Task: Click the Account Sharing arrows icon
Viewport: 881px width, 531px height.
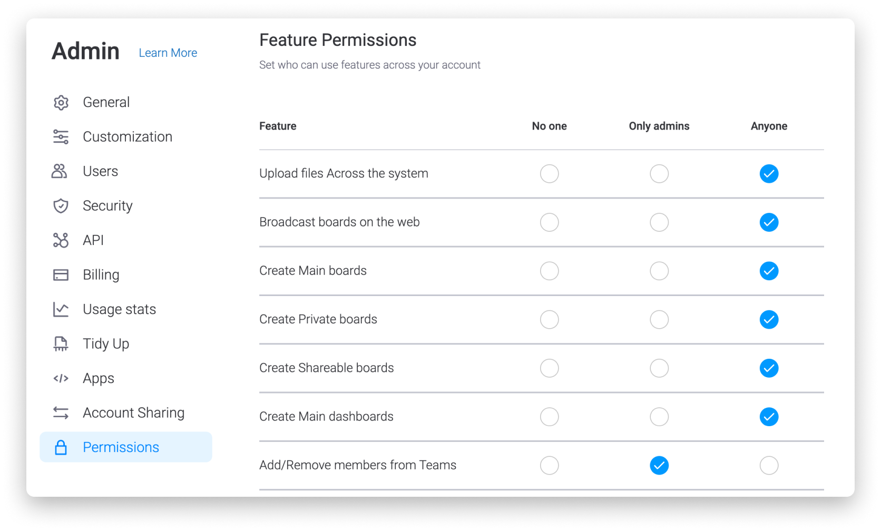Action: click(61, 413)
